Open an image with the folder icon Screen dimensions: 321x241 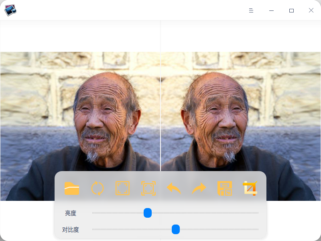pyautogui.click(x=72, y=188)
